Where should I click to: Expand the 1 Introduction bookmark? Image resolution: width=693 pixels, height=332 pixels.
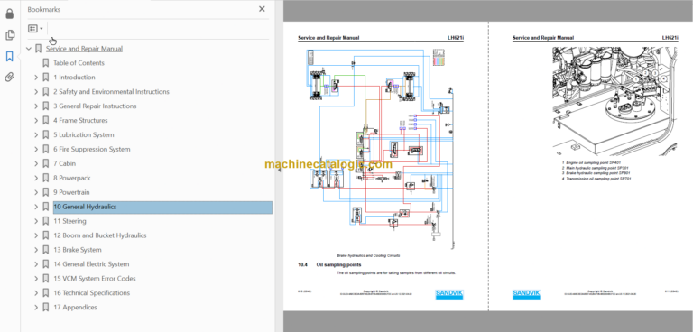[36, 78]
